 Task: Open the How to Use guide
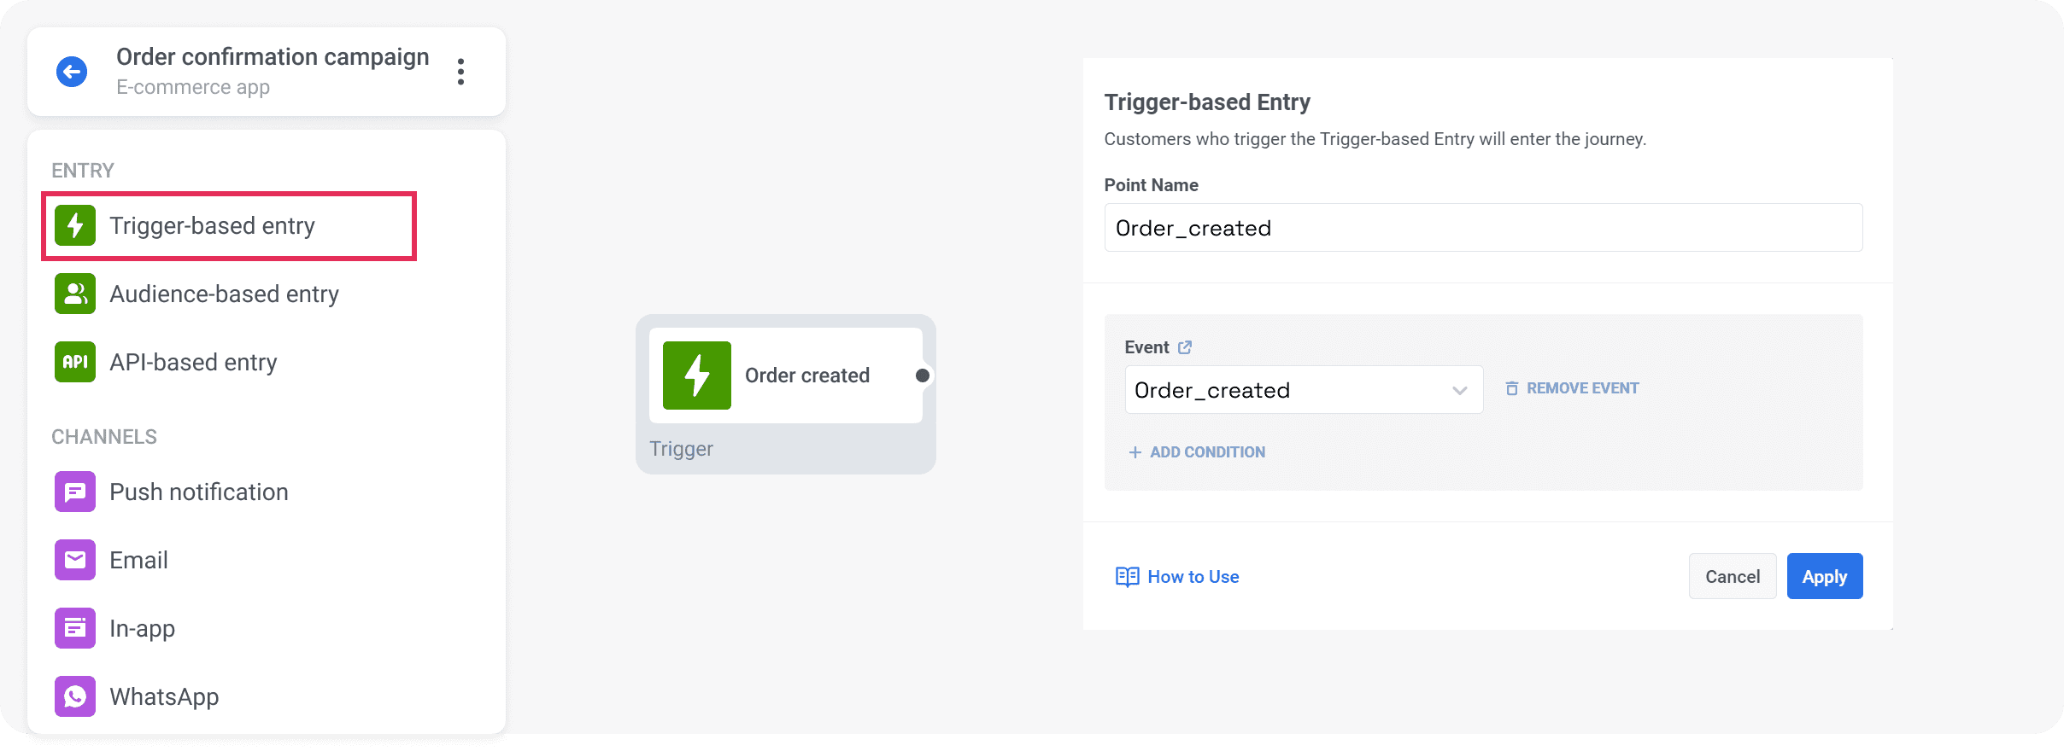[1193, 577]
